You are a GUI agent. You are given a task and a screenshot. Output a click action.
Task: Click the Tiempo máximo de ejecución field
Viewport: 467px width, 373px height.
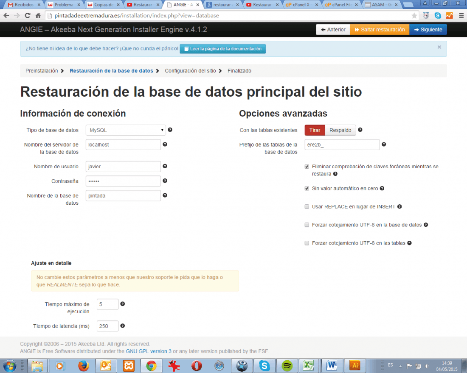[x=107, y=304]
